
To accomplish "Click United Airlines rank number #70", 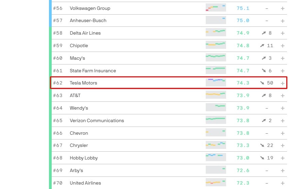I will 58,183.
